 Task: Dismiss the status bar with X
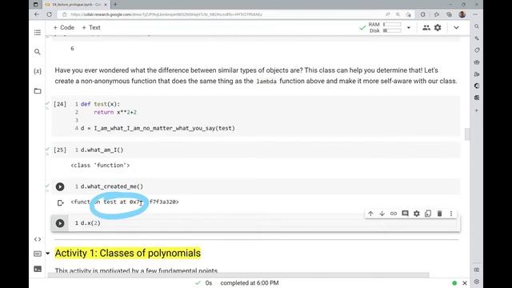pyautogui.click(x=465, y=283)
